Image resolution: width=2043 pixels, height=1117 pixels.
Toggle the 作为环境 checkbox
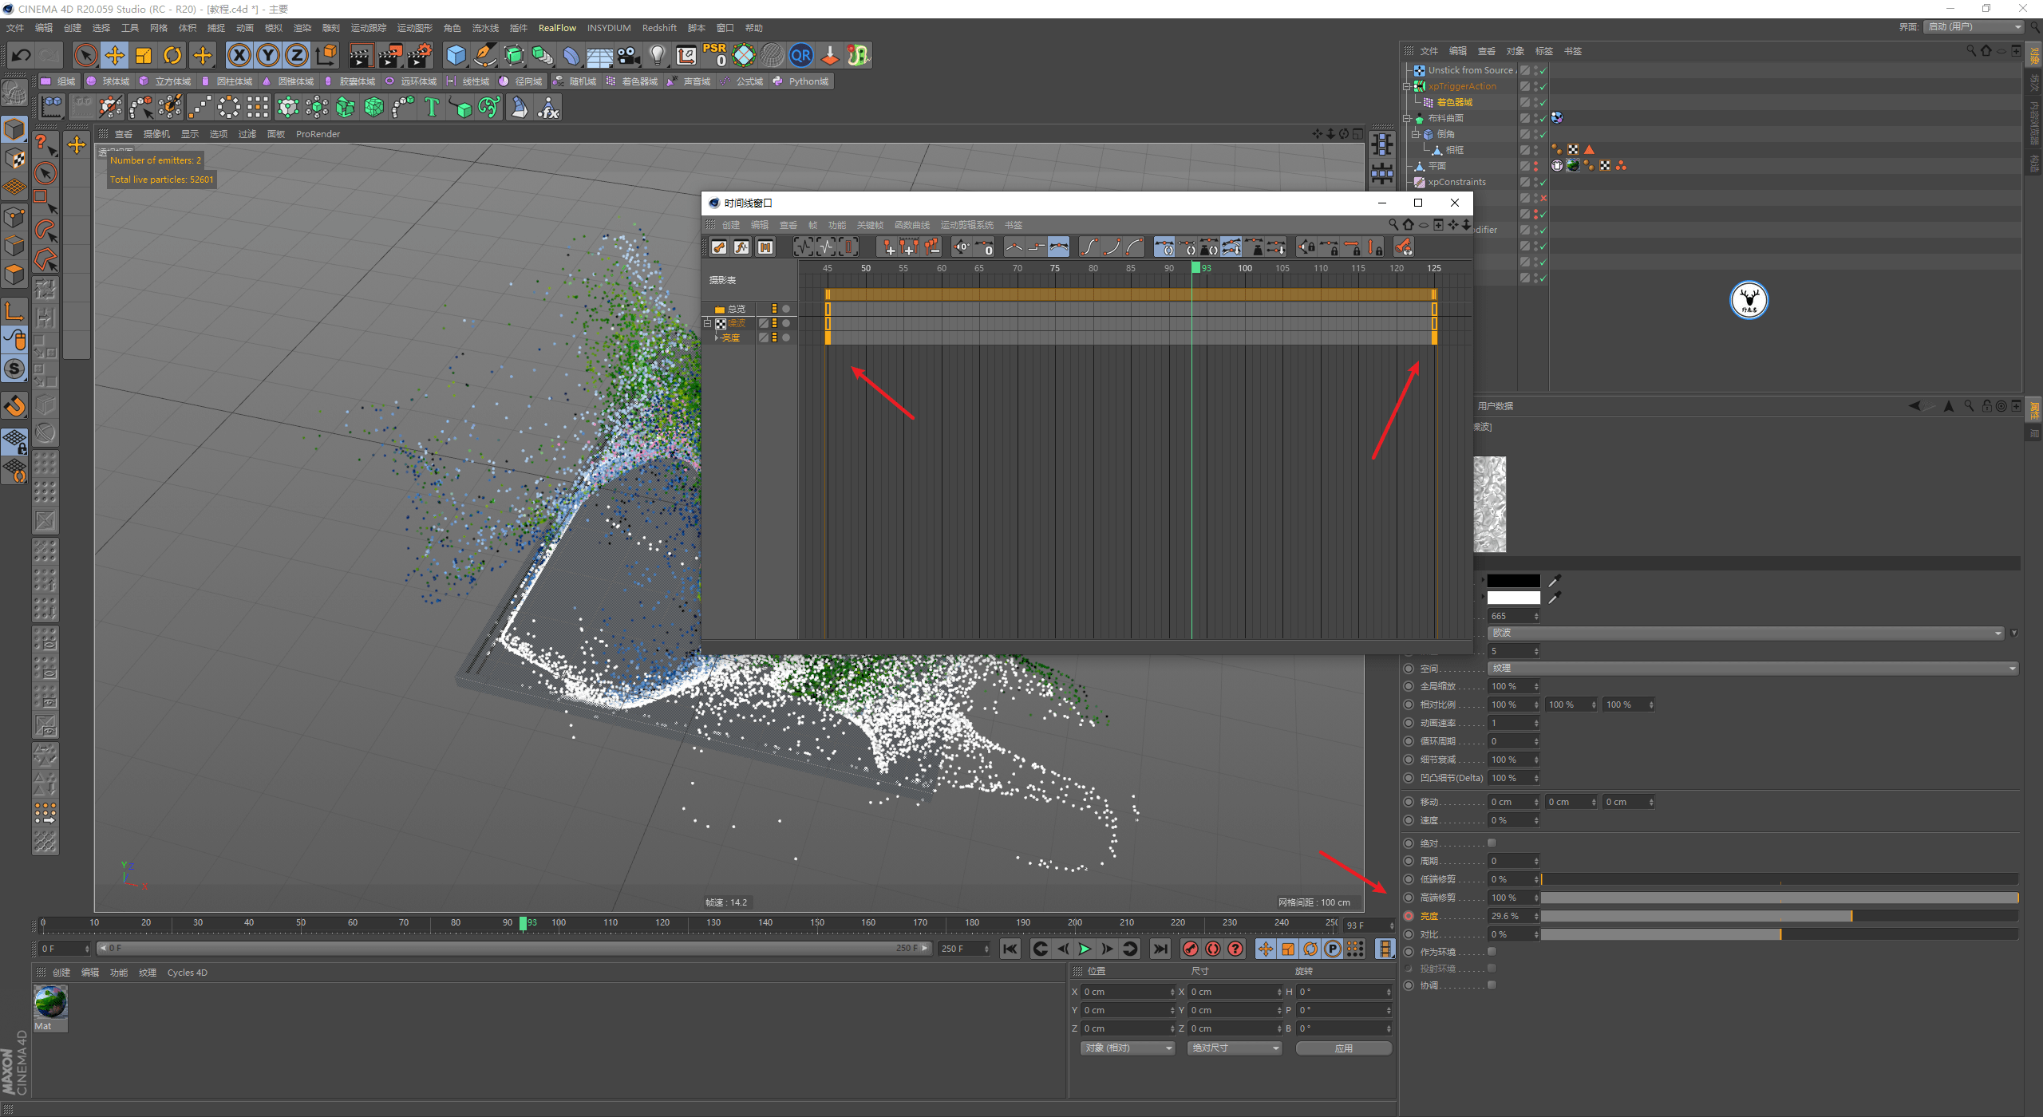1492,952
